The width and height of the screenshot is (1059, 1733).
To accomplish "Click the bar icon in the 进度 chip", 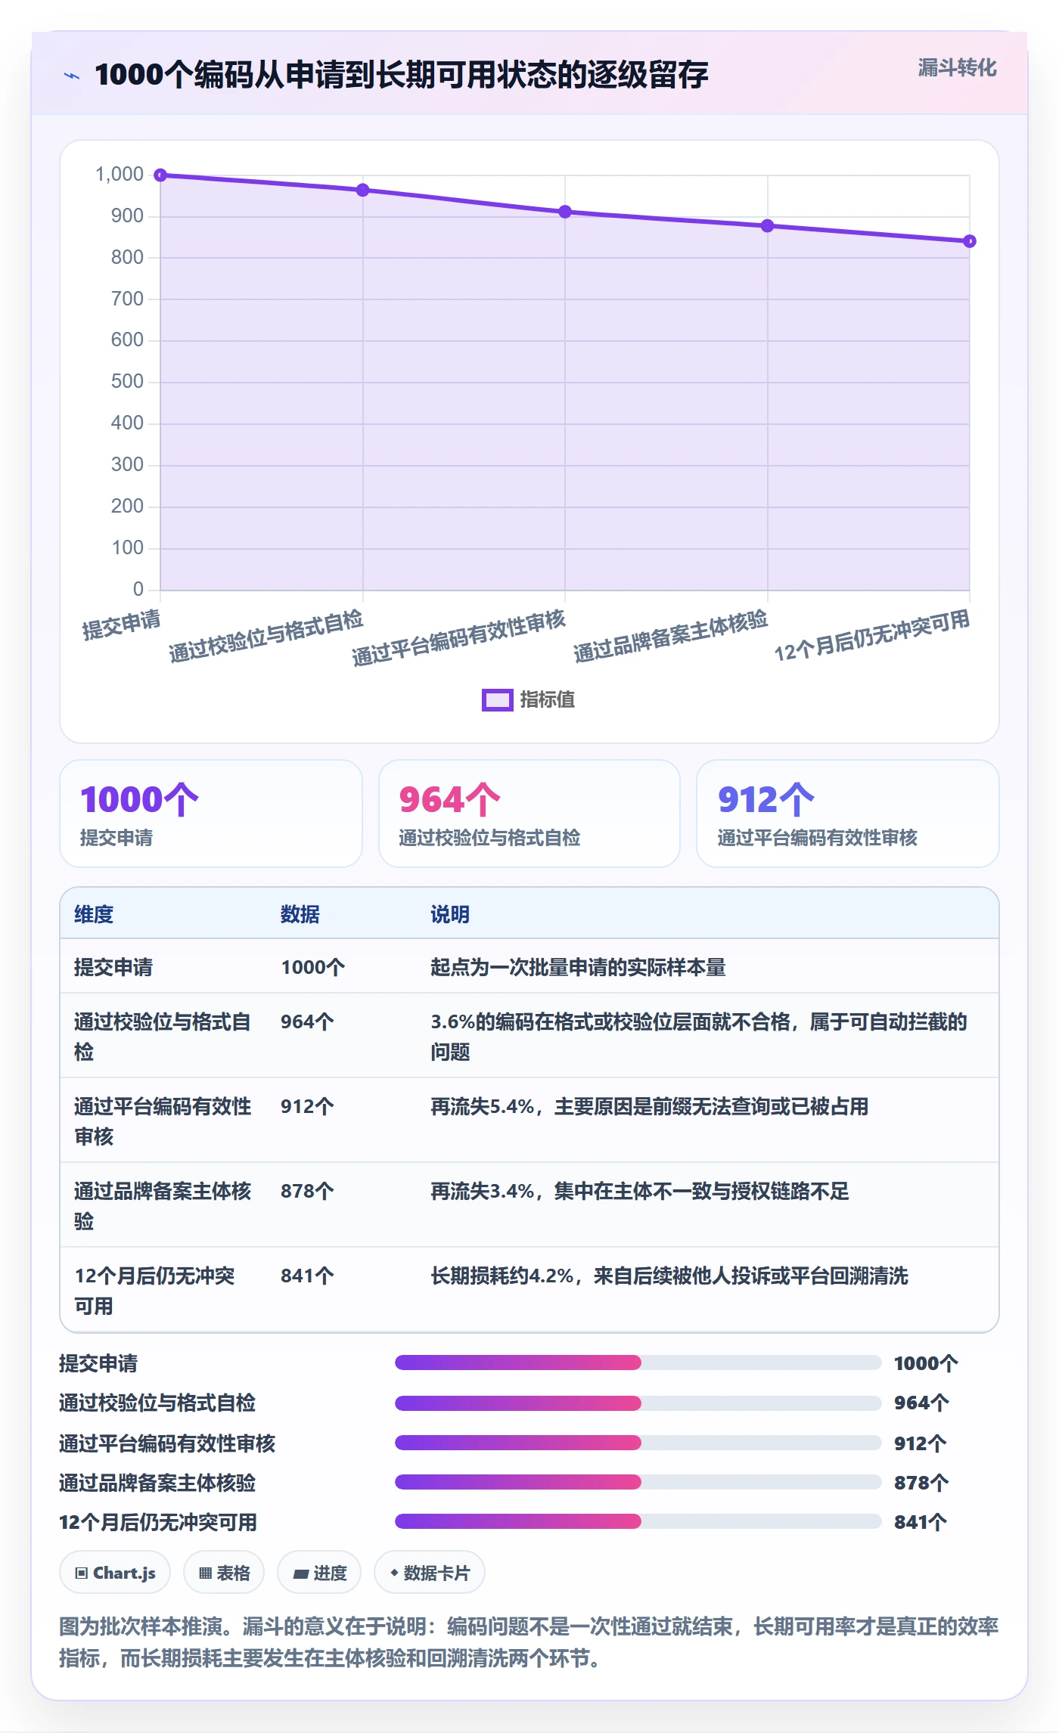I will point(300,1573).
